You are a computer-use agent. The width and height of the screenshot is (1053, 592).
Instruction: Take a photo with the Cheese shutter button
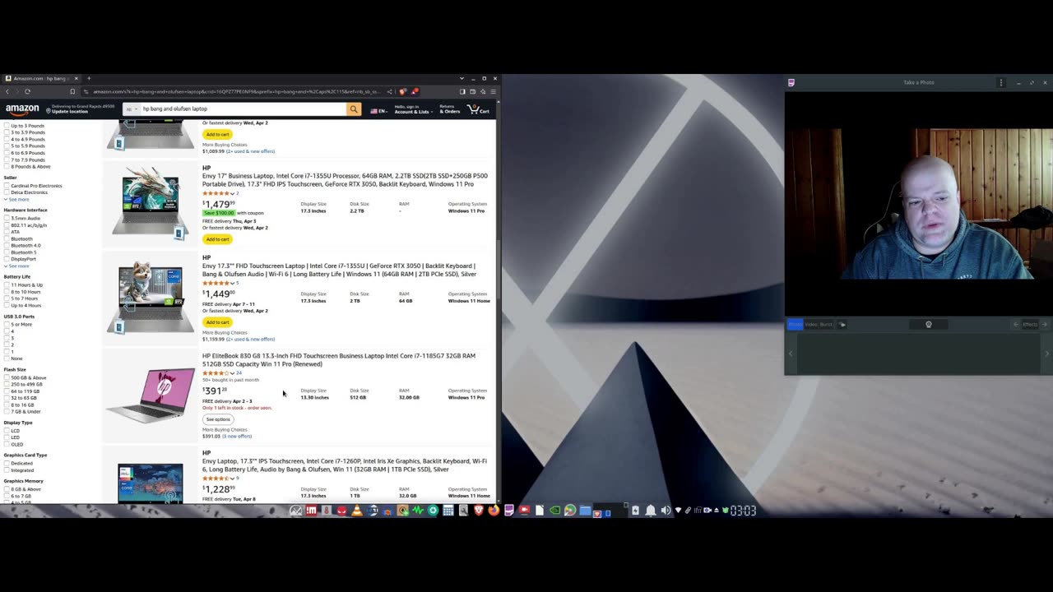[x=929, y=324]
